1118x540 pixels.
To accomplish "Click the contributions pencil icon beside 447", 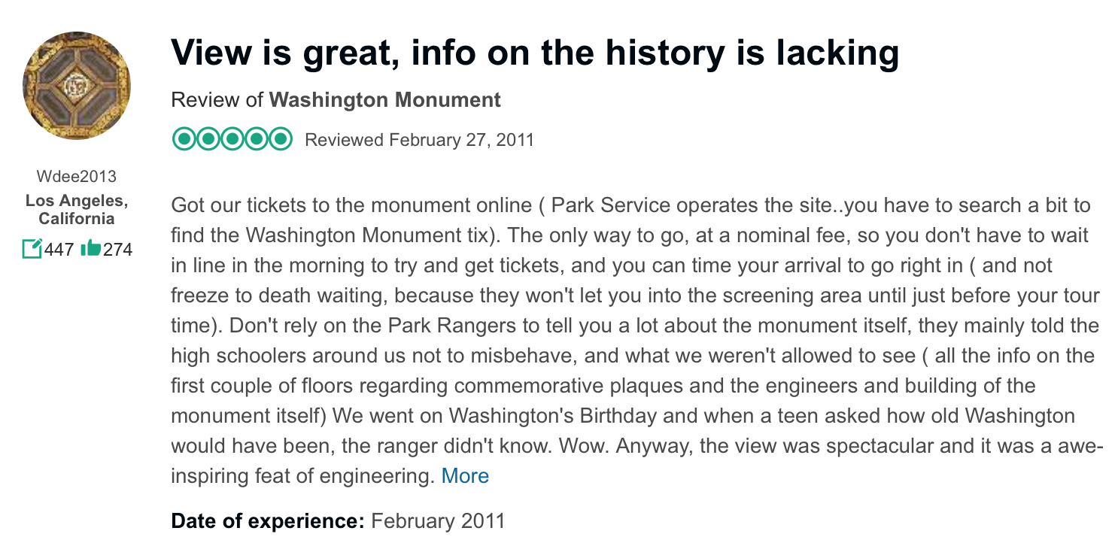I will [x=32, y=248].
